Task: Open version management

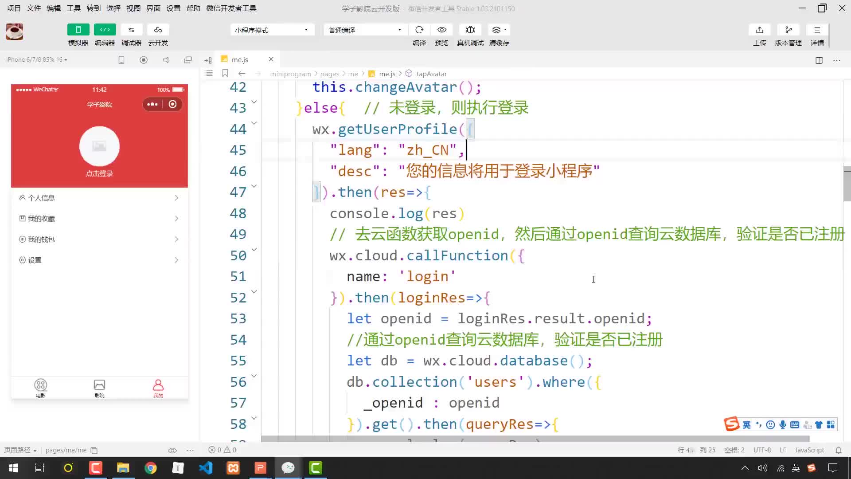Action: click(x=788, y=30)
